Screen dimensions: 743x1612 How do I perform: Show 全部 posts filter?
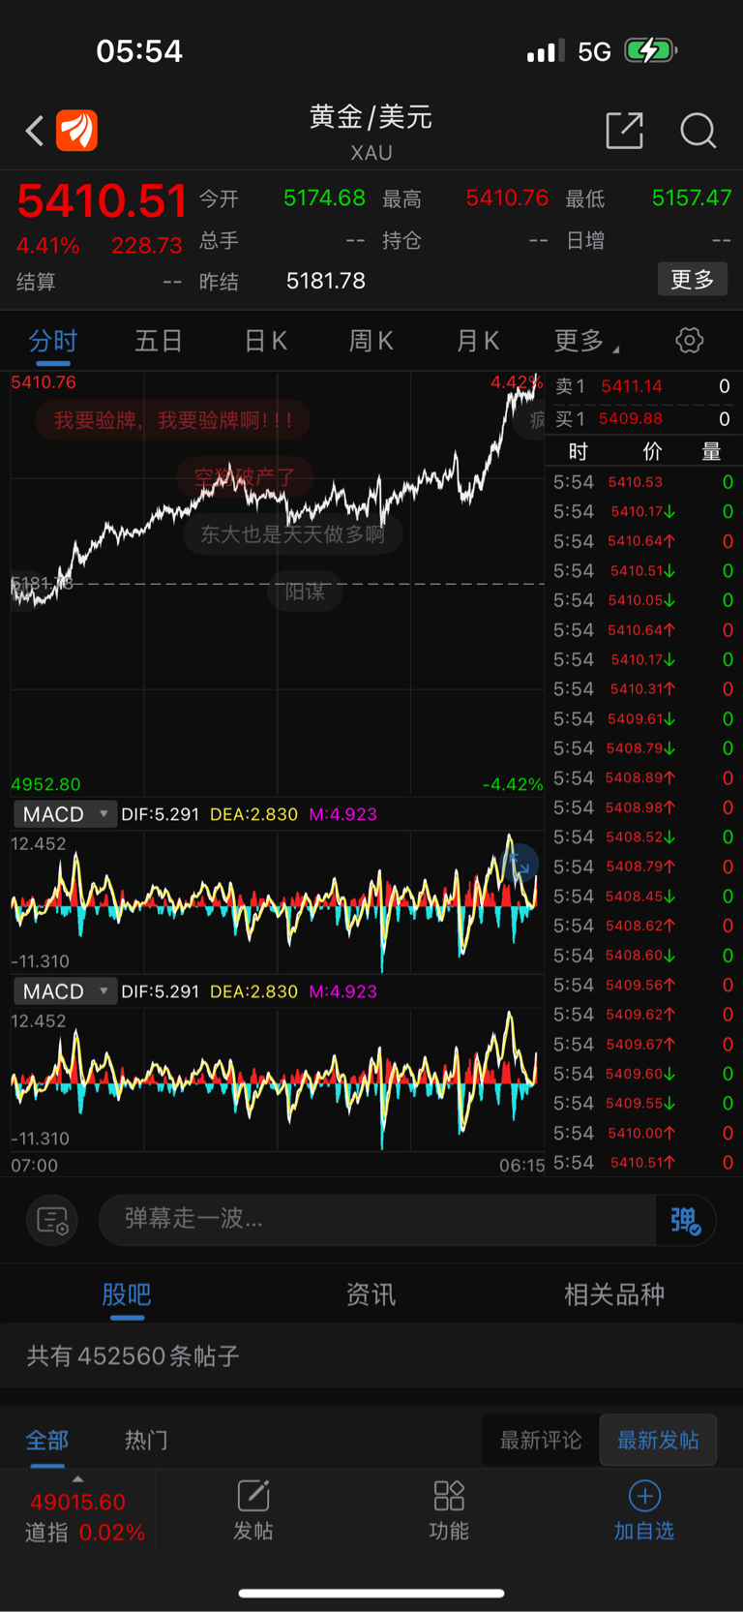[x=46, y=1440]
